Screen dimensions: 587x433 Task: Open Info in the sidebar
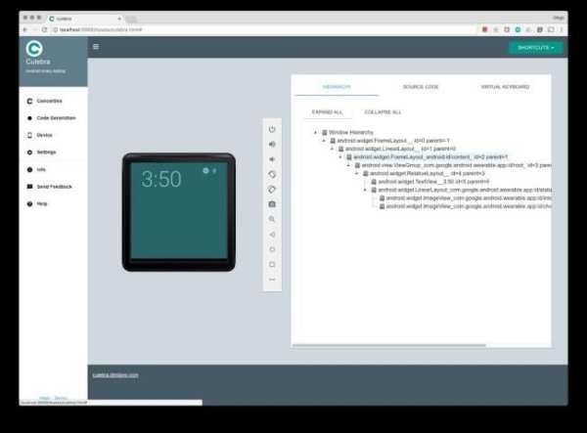click(x=54, y=169)
